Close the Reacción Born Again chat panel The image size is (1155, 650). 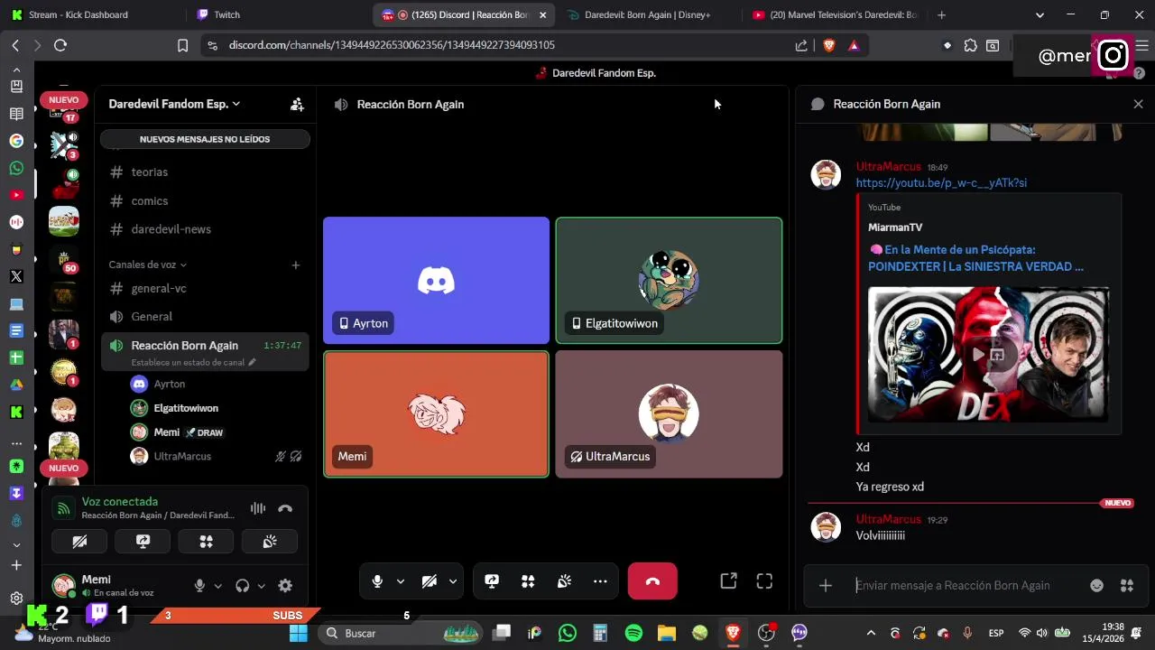click(1138, 104)
